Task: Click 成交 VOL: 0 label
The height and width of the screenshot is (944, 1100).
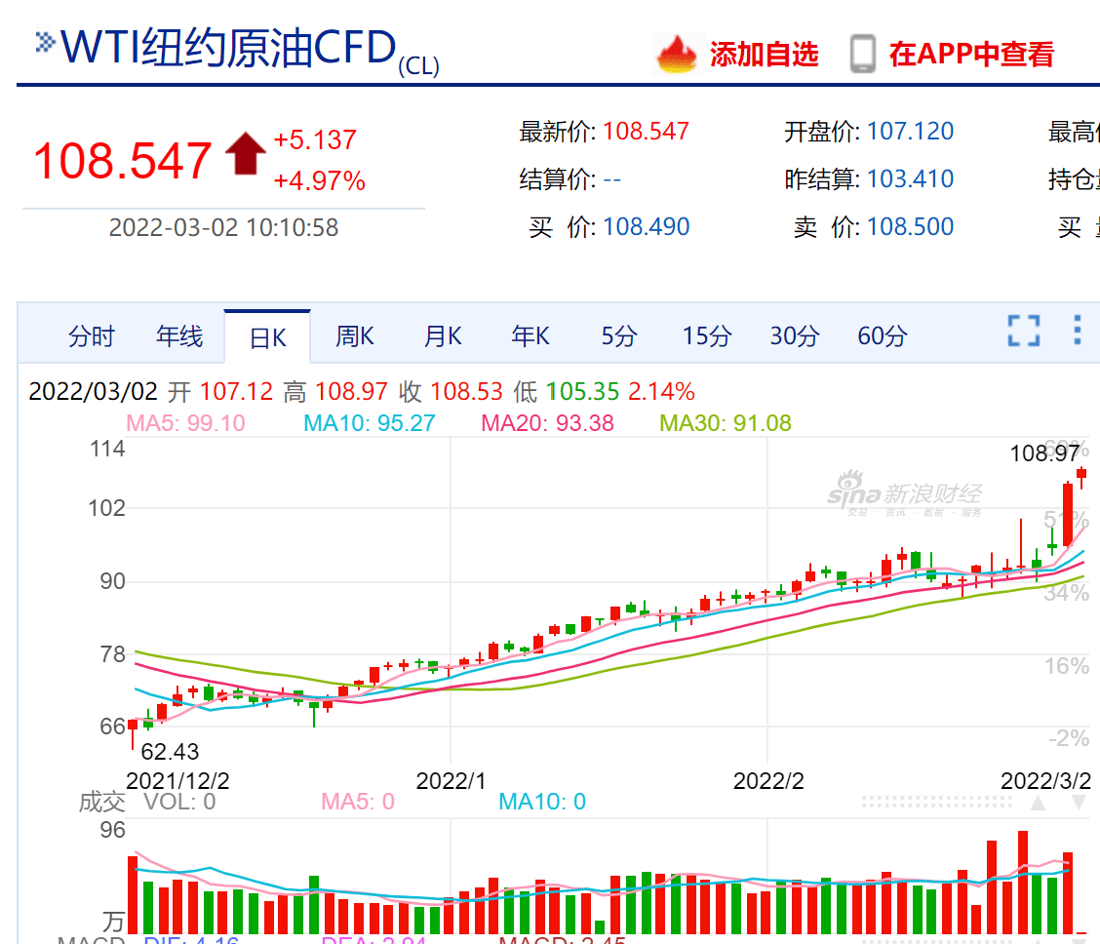Action: pyautogui.click(x=146, y=802)
